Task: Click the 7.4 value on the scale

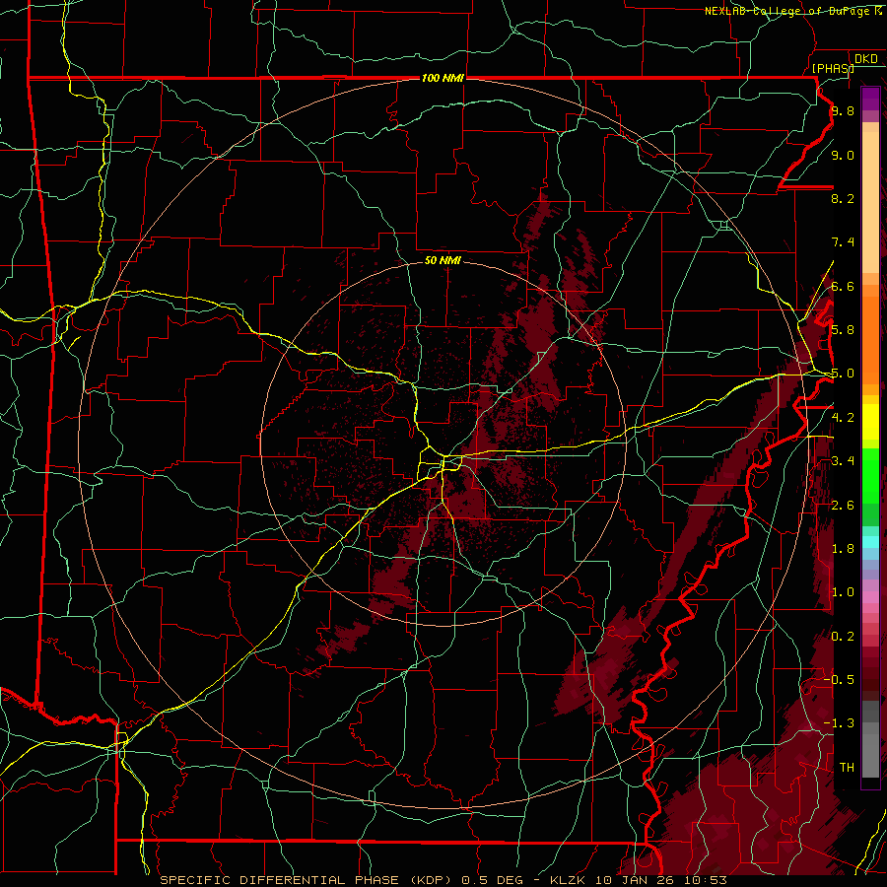Action: tap(843, 242)
